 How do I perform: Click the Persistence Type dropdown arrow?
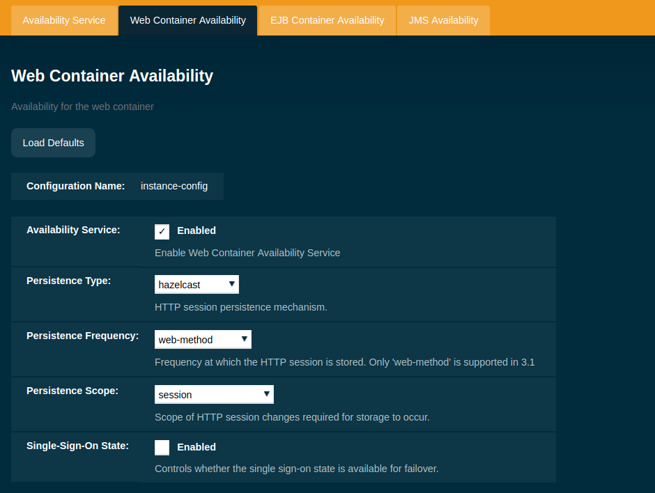233,284
